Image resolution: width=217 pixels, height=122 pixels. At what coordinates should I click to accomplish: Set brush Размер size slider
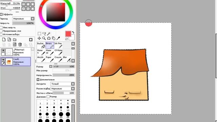pyautogui.click(x=64, y=66)
